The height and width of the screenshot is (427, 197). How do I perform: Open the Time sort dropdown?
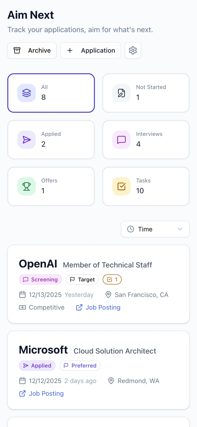tap(155, 229)
